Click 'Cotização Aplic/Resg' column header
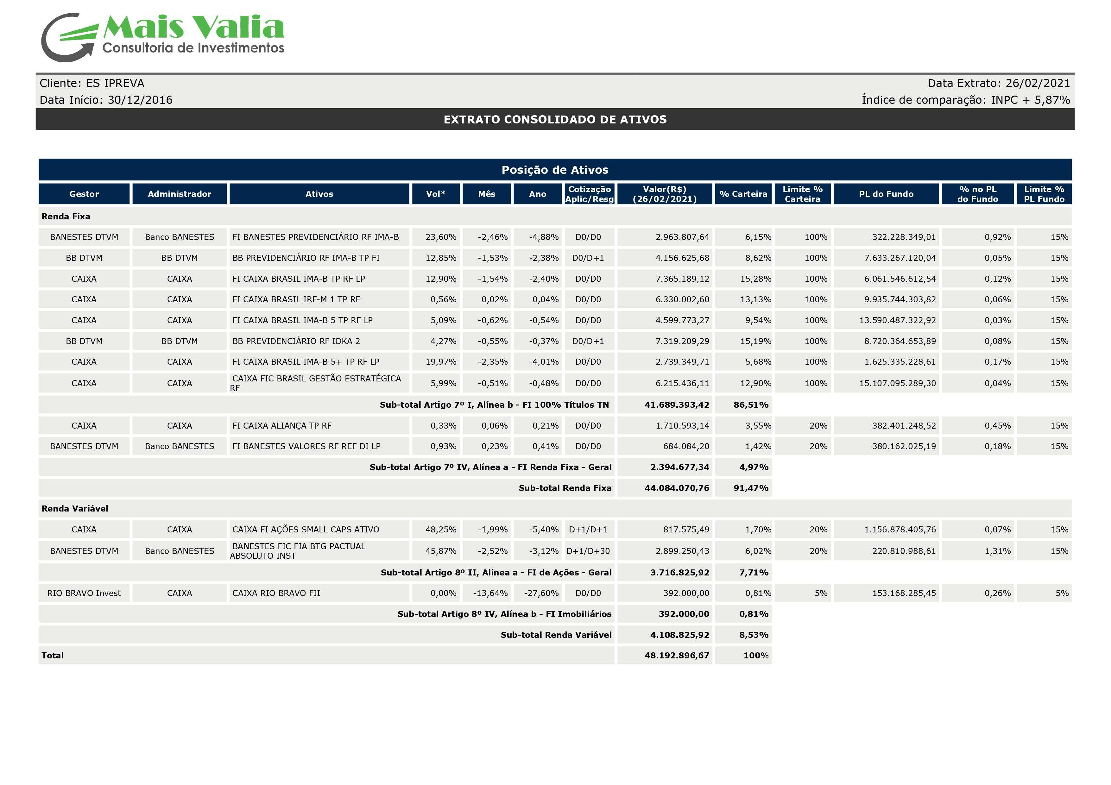The image size is (1111, 785). [x=589, y=194]
